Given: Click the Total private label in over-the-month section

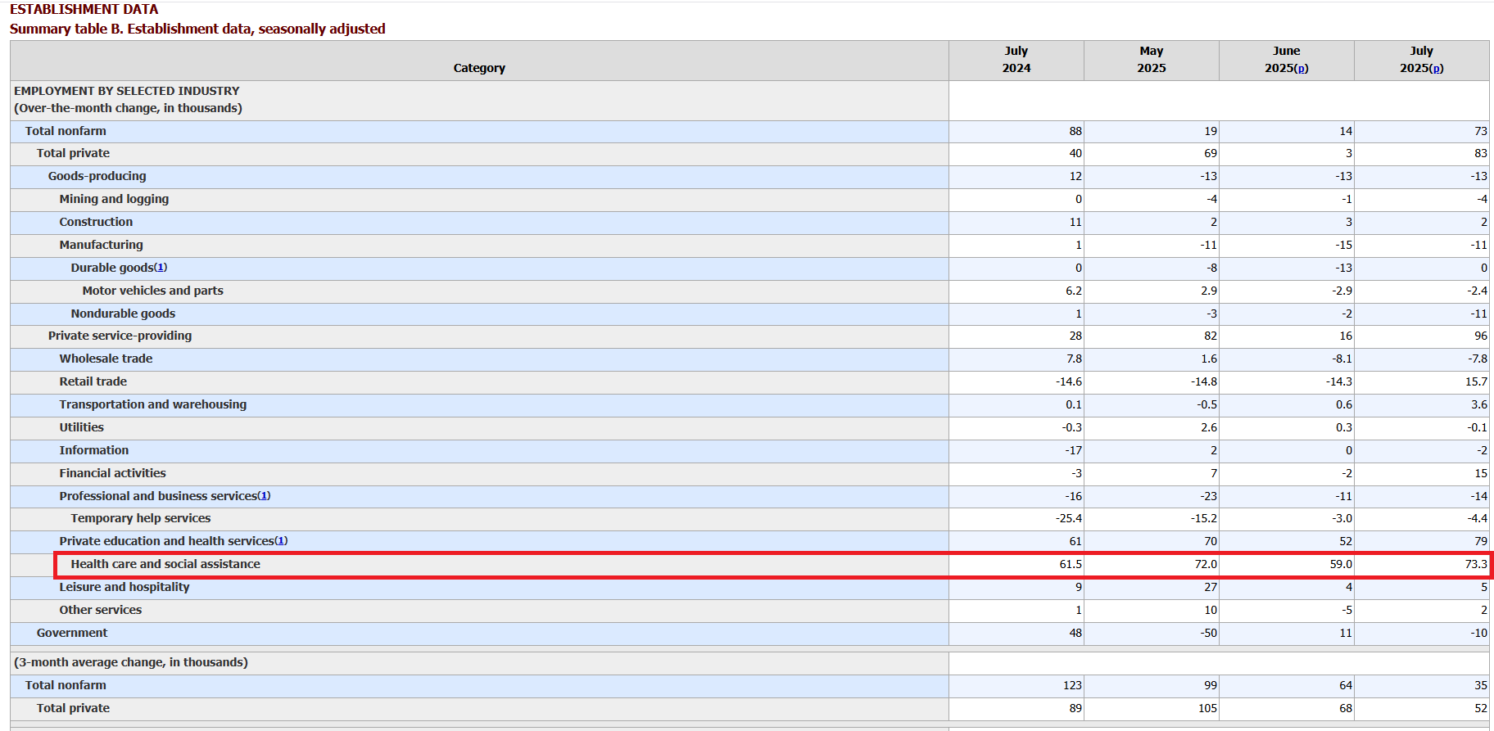Looking at the screenshot, I should (73, 153).
